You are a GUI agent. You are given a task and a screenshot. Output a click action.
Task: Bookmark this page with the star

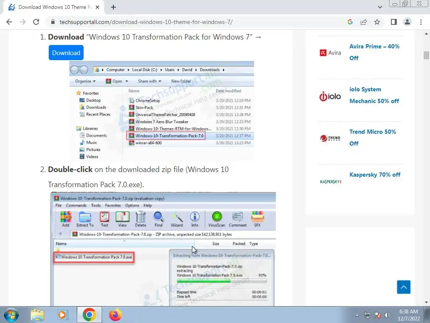click(x=377, y=22)
